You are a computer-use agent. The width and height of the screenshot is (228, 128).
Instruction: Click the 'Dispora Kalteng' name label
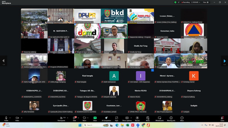coord(189,97)
